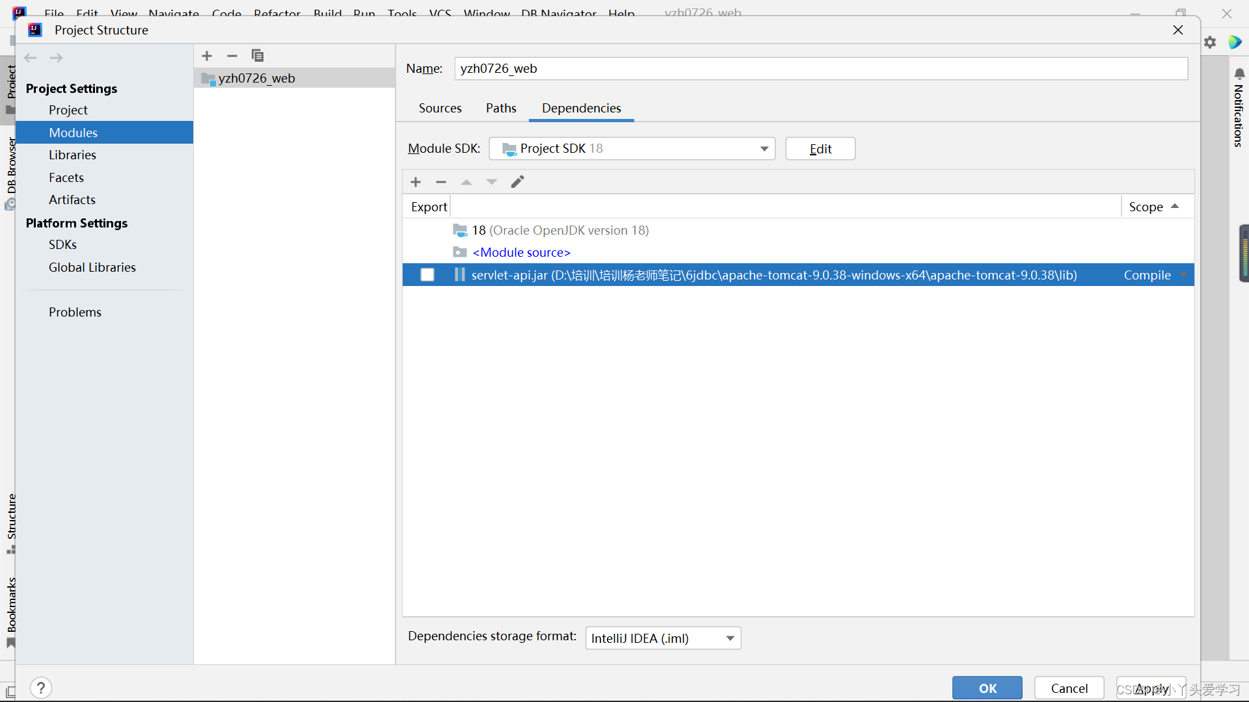
Task: Open the Problems section
Action: coord(75,312)
